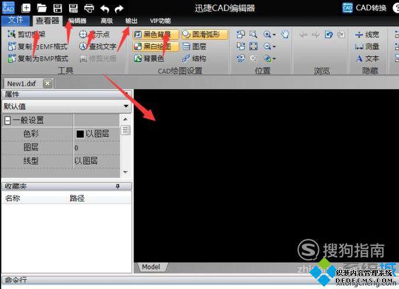Click the fit-to-window icon in 位置 group
This screenshot has height=289, width=399.
(253, 46)
